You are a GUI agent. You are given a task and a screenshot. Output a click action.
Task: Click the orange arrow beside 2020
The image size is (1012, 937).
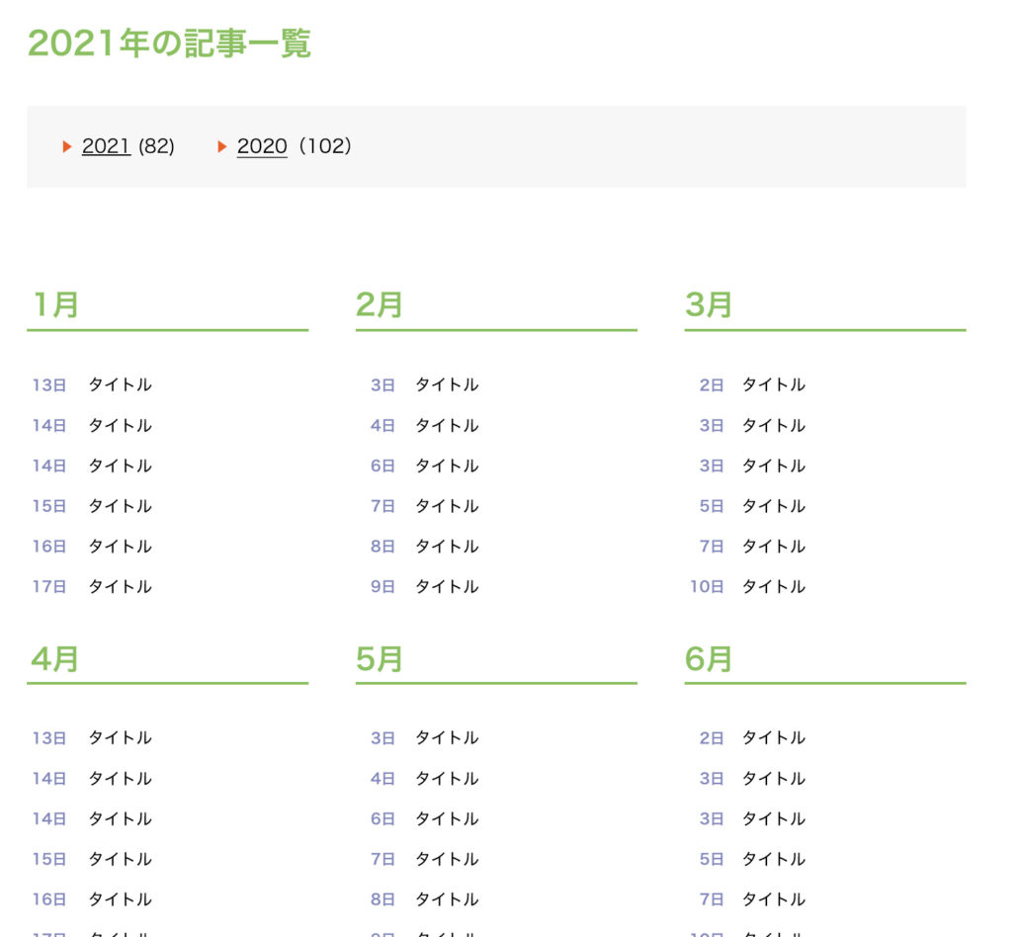(222, 147)
